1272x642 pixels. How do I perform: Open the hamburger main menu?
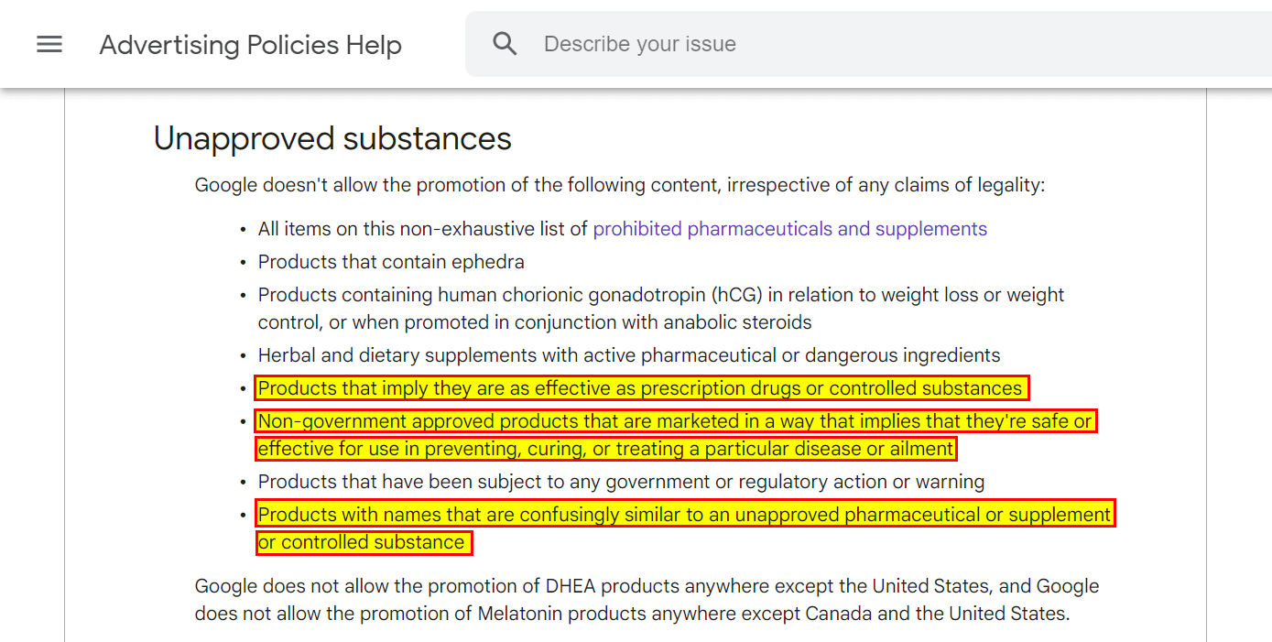(x=49, y=44)
